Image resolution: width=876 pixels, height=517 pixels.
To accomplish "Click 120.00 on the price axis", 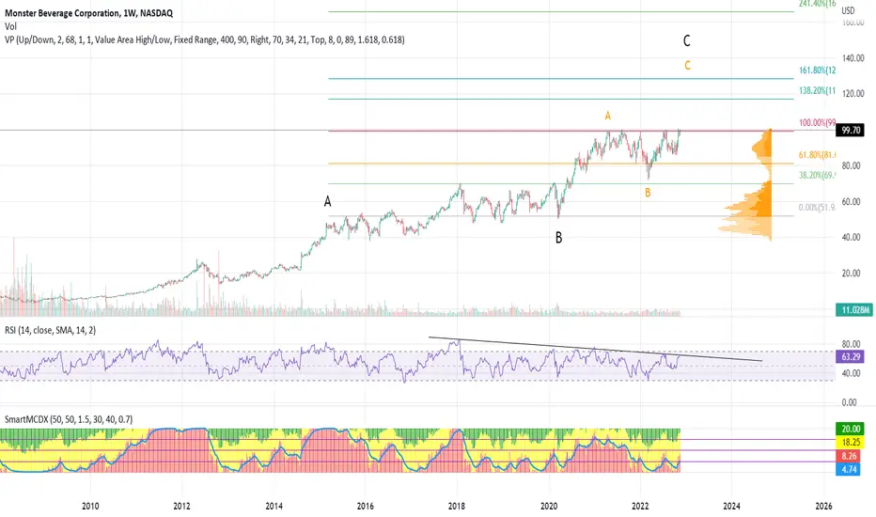I will [853, 94].
